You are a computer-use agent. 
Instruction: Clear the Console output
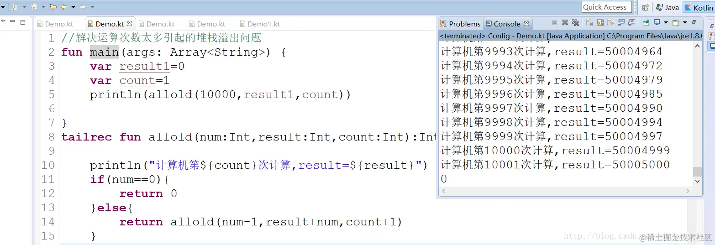(589, 22)
